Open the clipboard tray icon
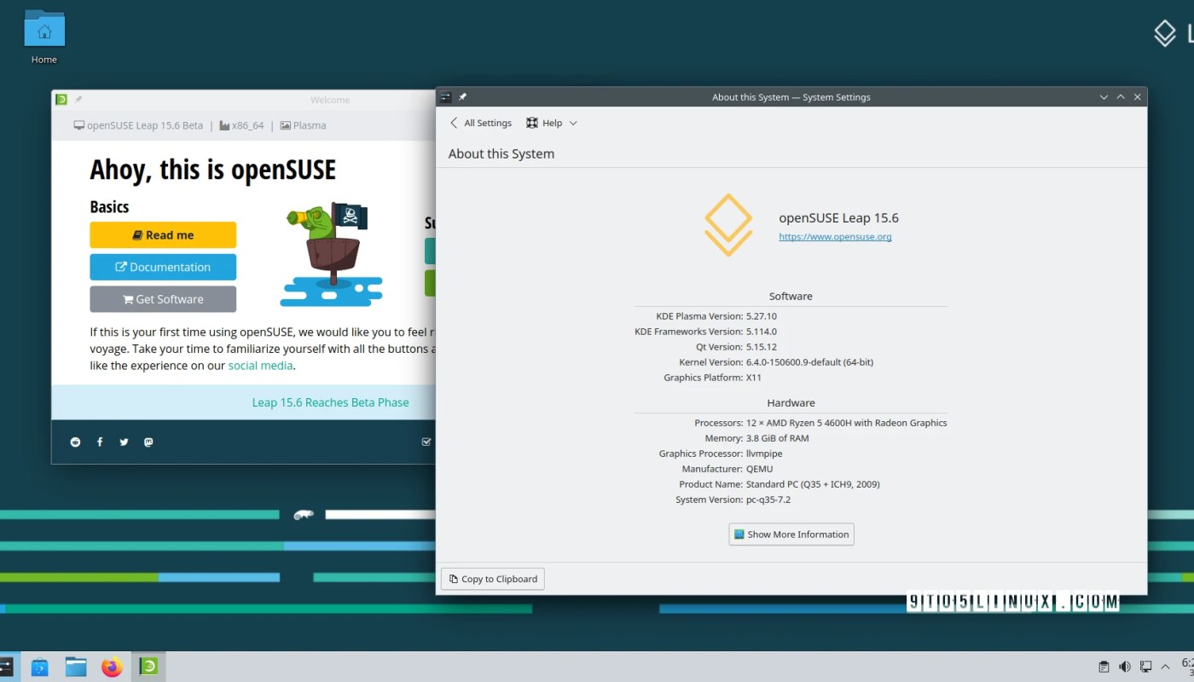The width and height of the screenshot is (1194, 682). tap(1104, 667)
